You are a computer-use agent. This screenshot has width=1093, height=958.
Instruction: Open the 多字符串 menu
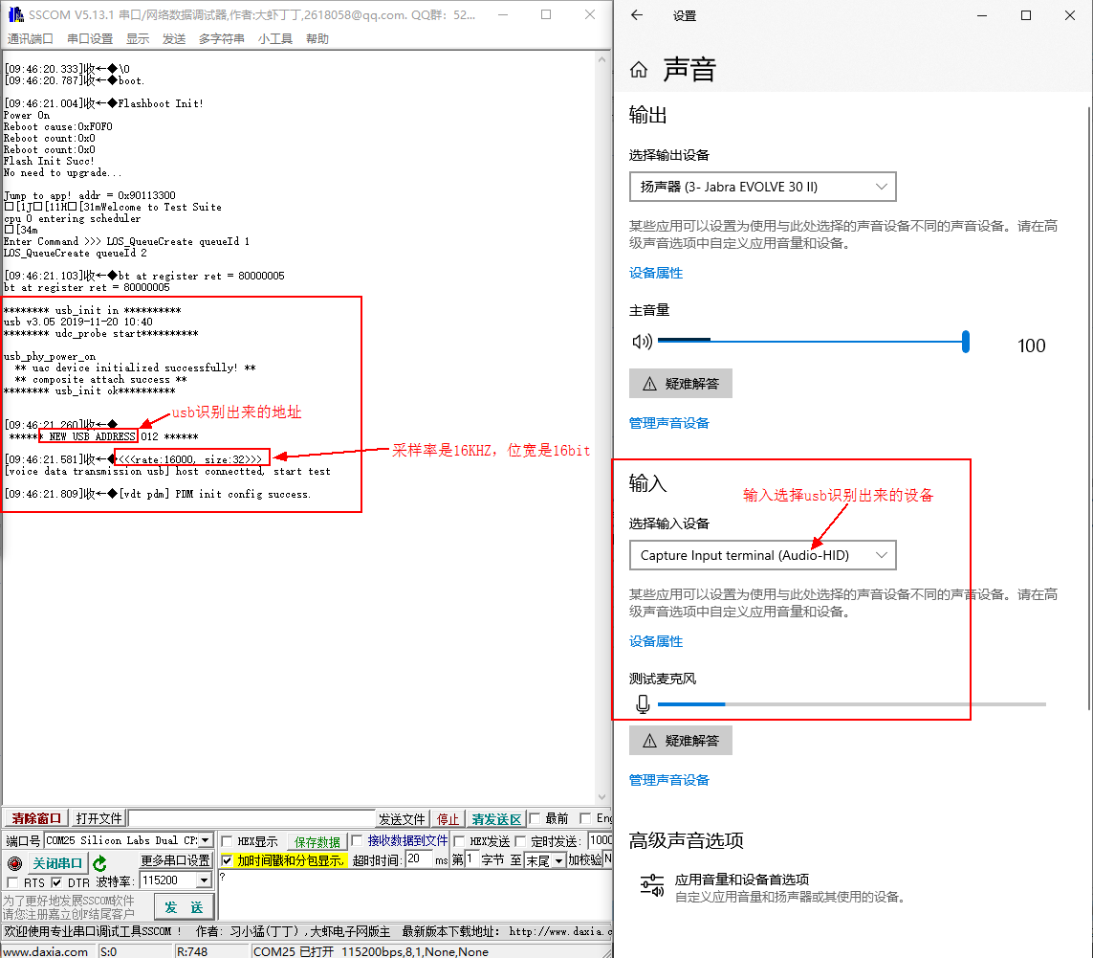click(222, 39)
